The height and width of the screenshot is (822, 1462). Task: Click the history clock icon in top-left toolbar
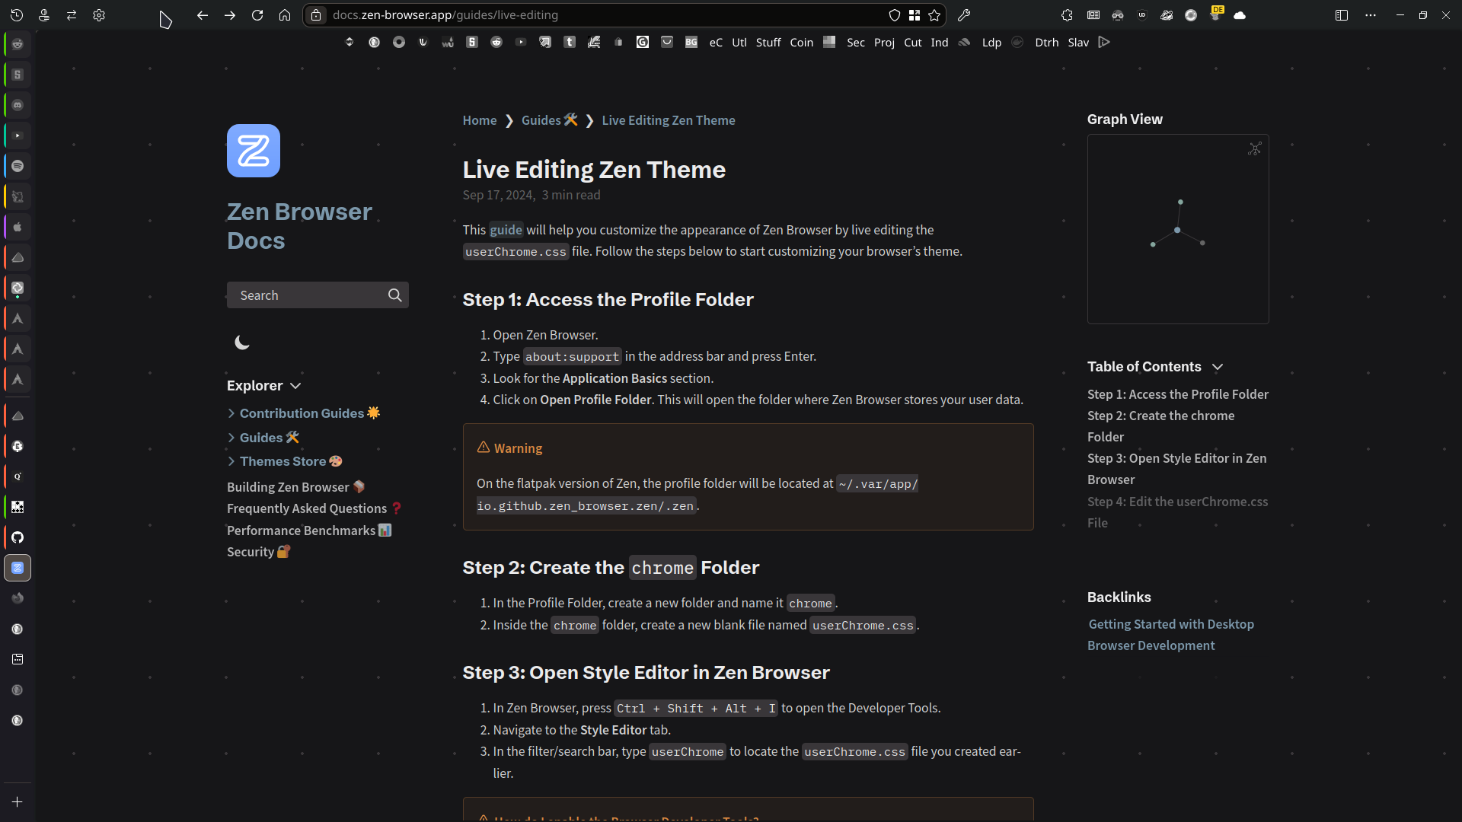click(17, 15)
